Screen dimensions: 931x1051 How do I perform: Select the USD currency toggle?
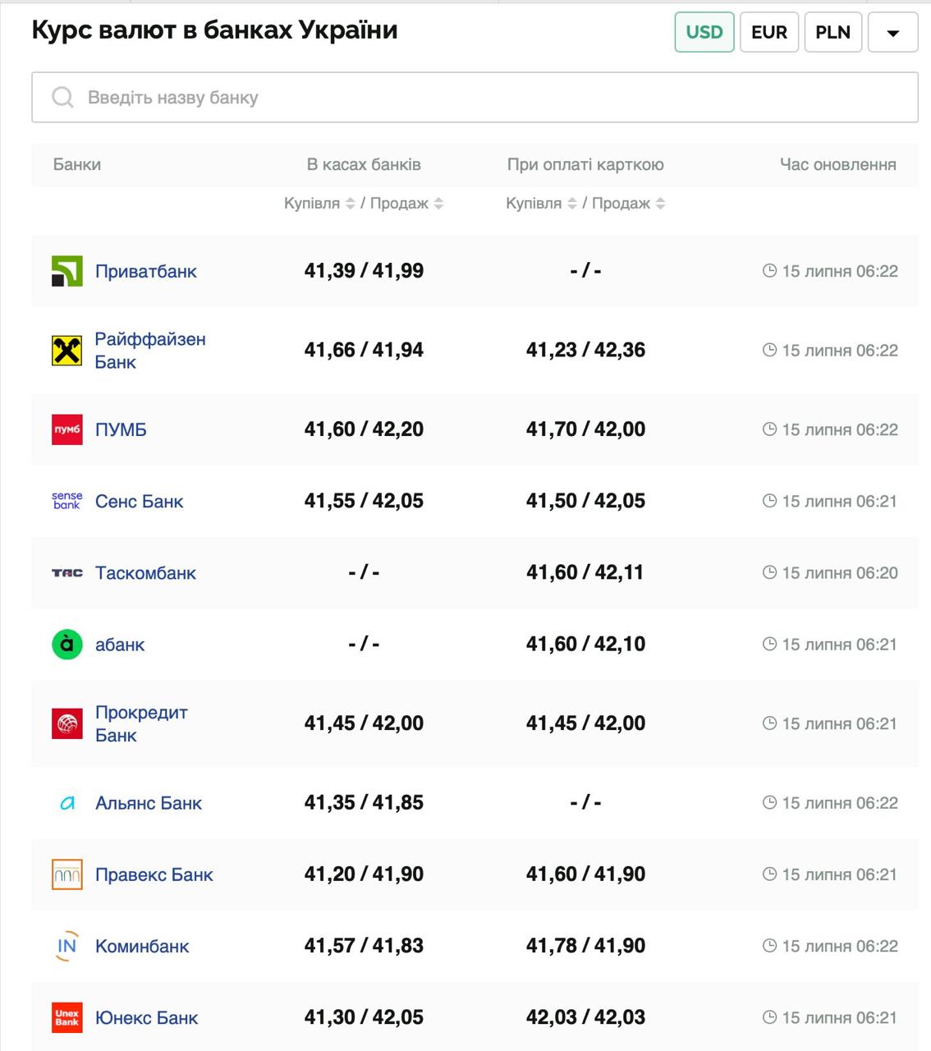[x=704, y=32]
